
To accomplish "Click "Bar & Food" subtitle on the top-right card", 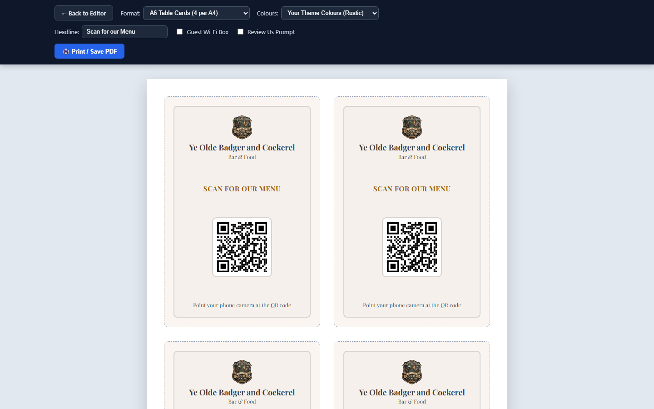I will (412, 157).
